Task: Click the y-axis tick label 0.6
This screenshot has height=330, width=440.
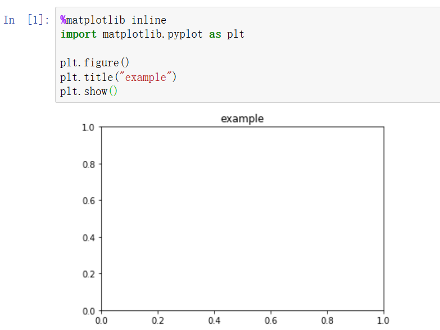Action: (89, 201)
